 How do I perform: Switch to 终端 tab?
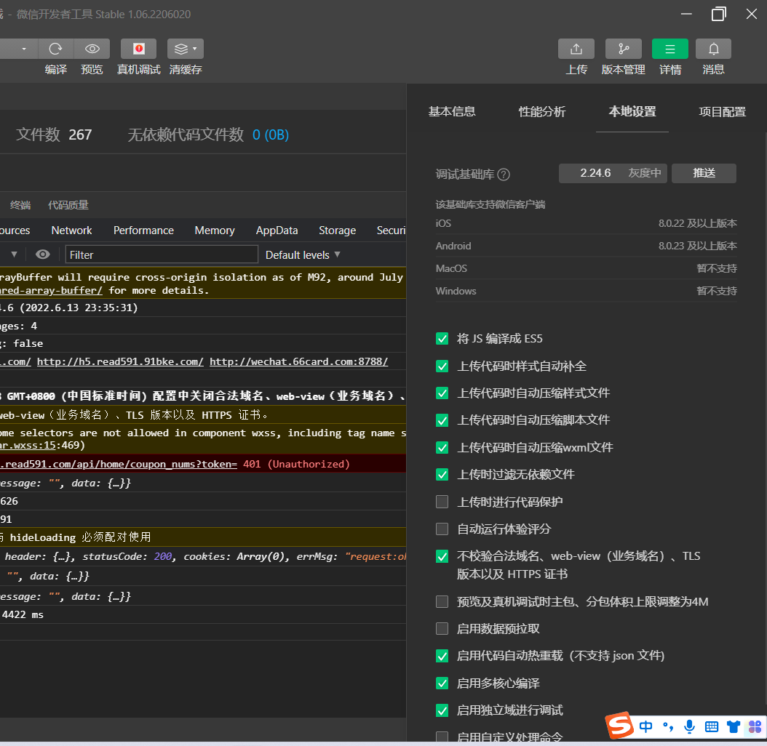click(20, 205)
